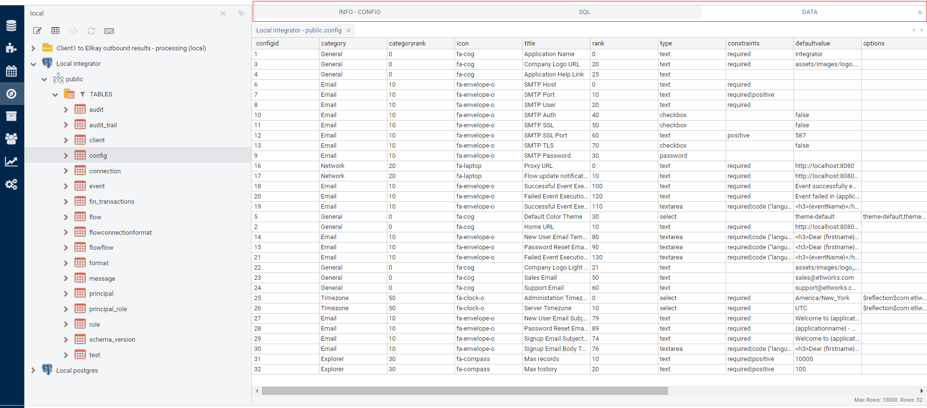Viewport: 927px width, 408px height.
Task: Open the puzzle-piece Flows icon in the sidebar
Action: tap(11, 48)
